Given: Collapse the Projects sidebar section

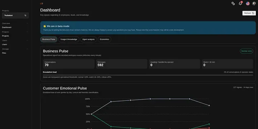Looking at the screenshot, I should [27, 32].
